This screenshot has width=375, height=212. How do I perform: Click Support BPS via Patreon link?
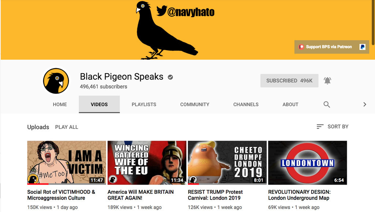point(328,47)
